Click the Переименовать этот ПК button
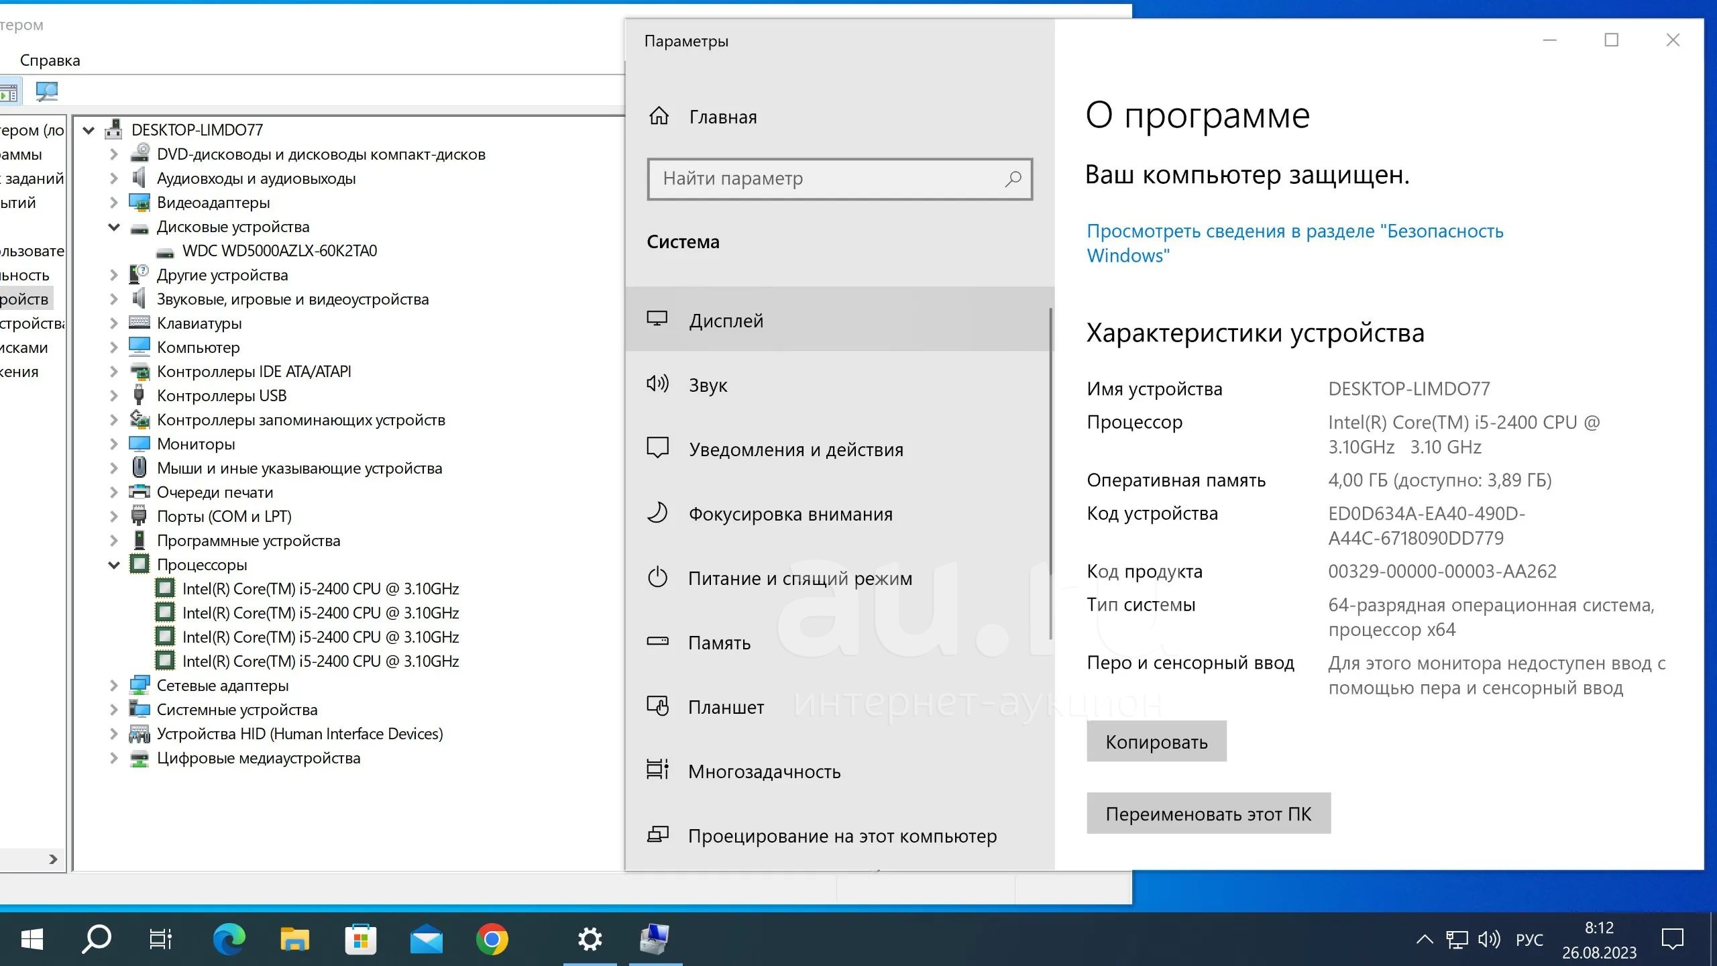1717x966 pixels. (1208, 813)
